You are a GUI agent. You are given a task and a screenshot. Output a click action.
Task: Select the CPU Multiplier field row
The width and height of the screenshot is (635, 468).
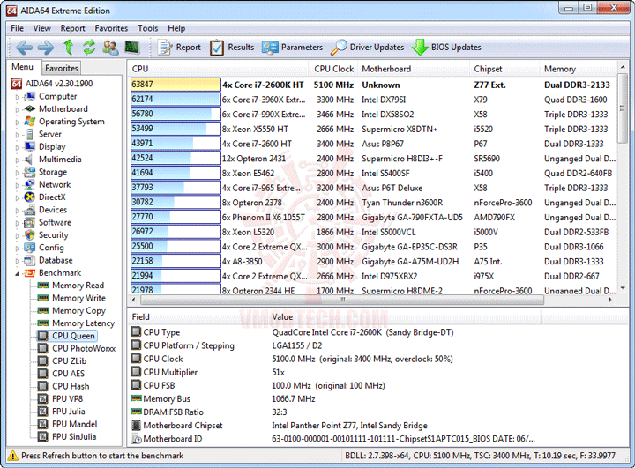(x=378, y=372)
